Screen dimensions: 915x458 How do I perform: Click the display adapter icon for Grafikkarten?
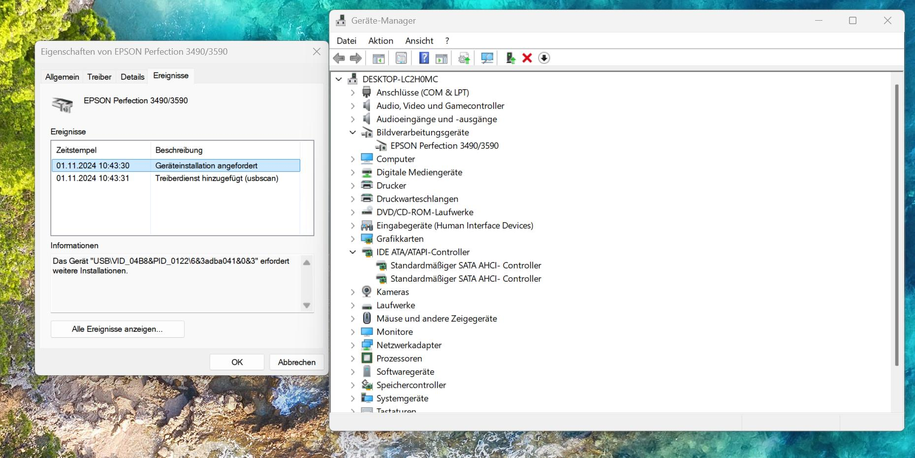[367, 238]
